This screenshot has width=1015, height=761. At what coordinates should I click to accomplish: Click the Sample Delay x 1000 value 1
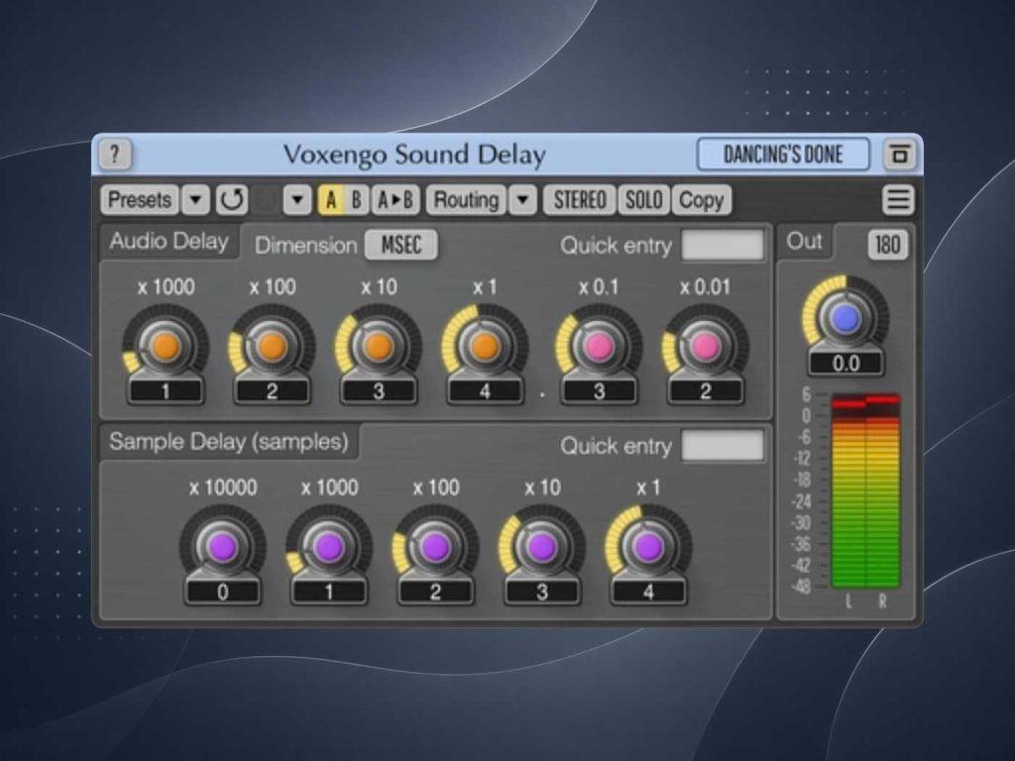[x=329, y=592]
